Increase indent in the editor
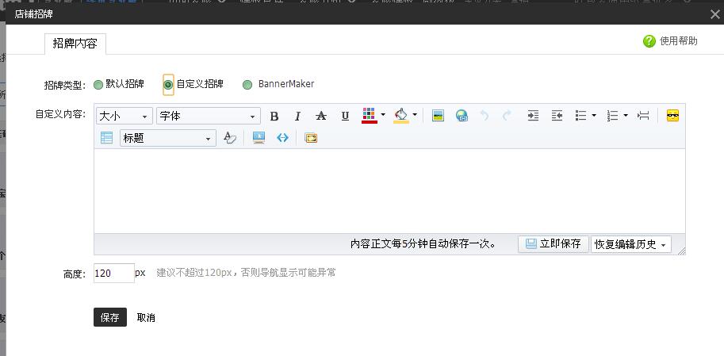This screenshot has height=356, width=724. 534,116
